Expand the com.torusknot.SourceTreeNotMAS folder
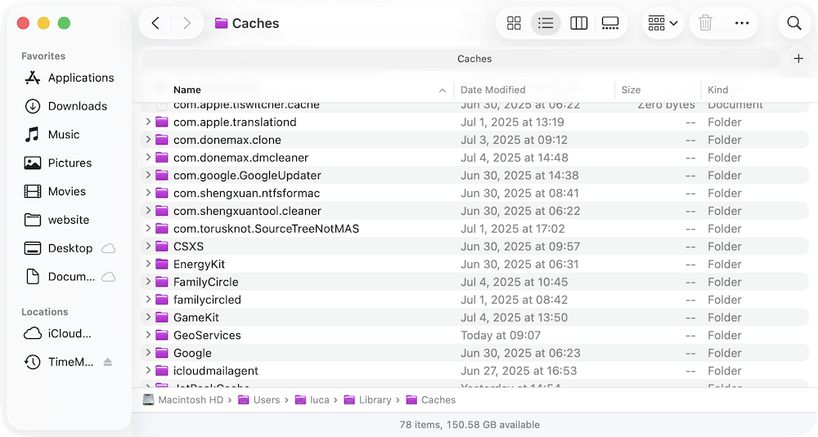Image resolution: width=818 pixels, height=437 pixels. pos(148,228)
